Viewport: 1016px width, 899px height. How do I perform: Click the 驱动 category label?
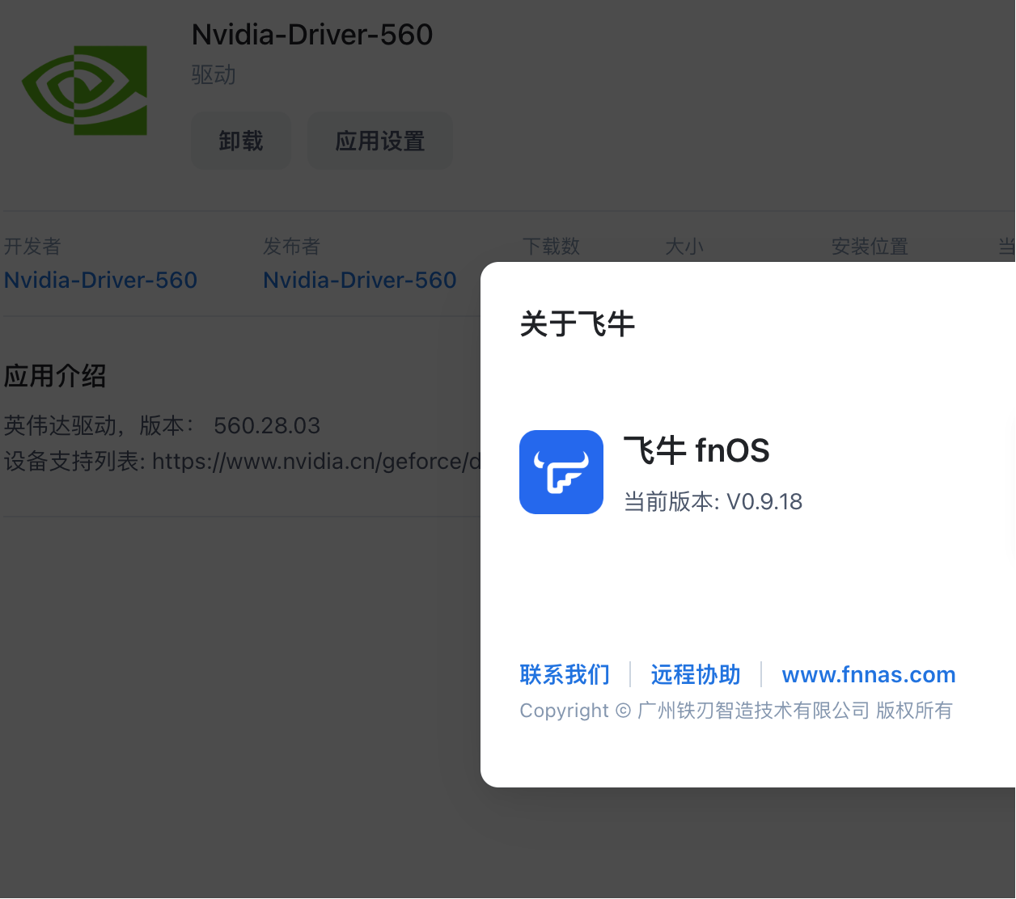[214, 75]
